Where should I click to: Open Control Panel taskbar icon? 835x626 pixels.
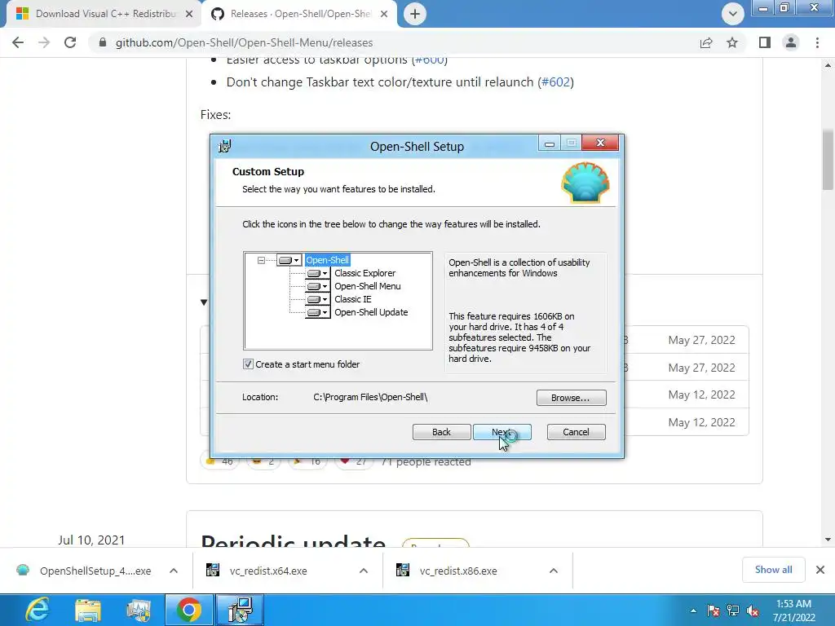click(x=139, y=610)
